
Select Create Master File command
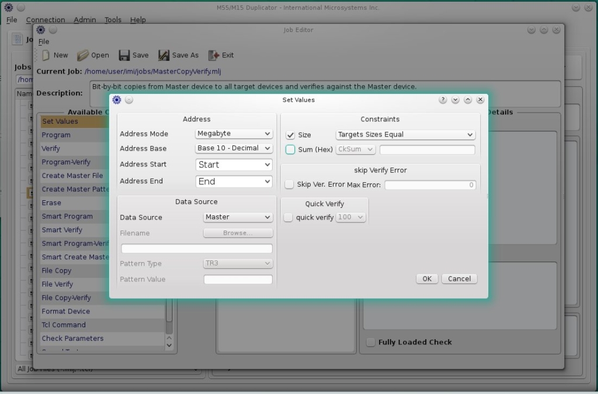75,176
